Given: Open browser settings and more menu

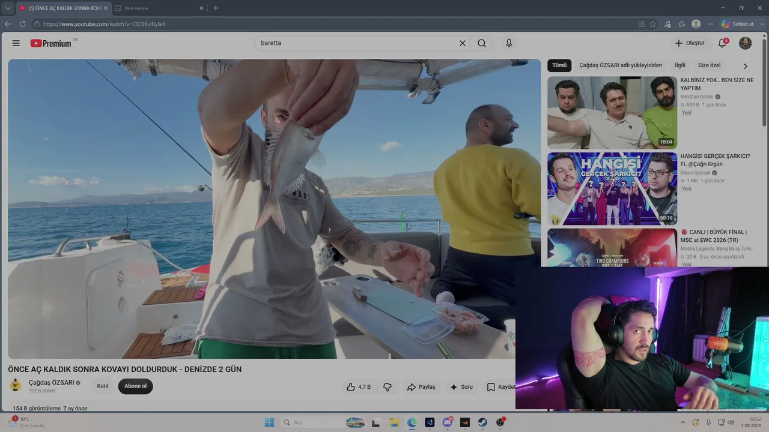Looking at the screenshot, I should click(x=711, y=24).
